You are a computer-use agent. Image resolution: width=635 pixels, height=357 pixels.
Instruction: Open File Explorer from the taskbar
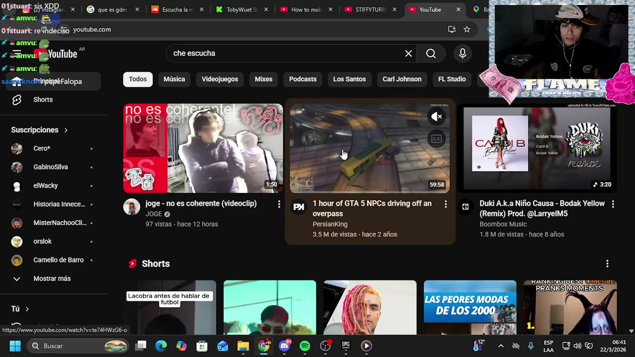click(x=243, y=346)
